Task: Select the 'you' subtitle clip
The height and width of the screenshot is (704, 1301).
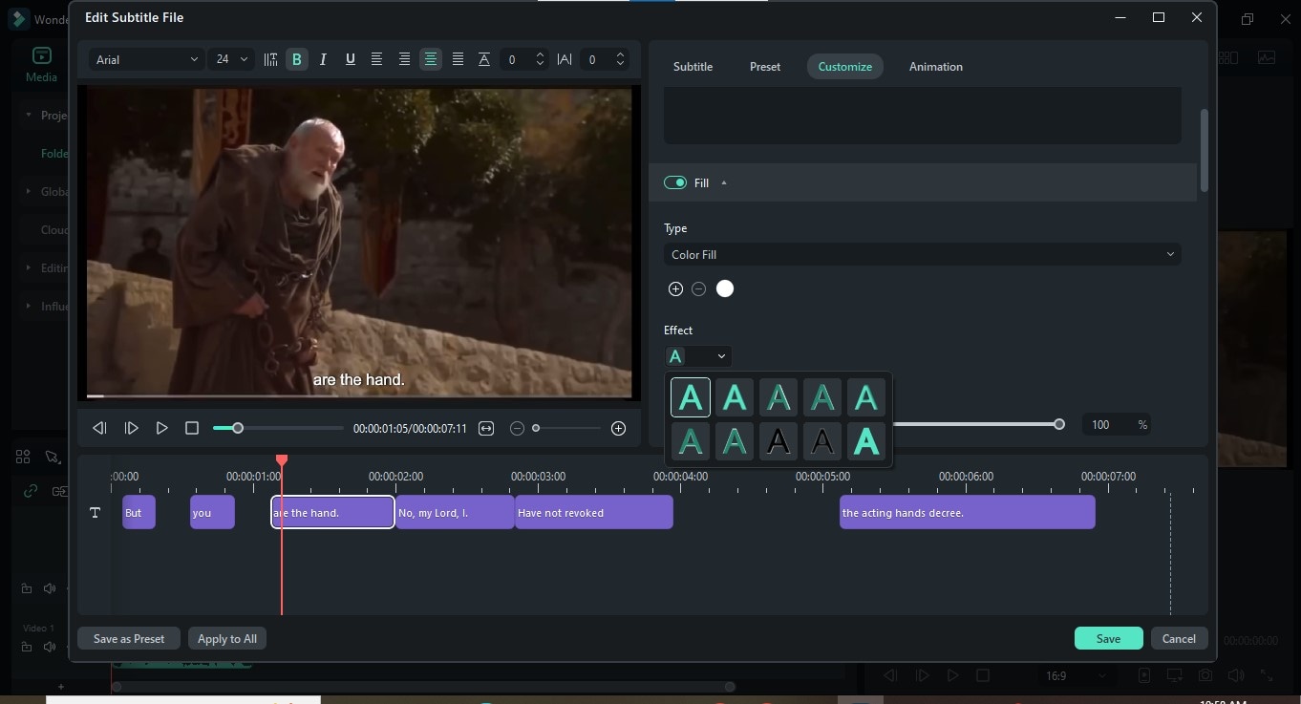Action: (212, 512)
